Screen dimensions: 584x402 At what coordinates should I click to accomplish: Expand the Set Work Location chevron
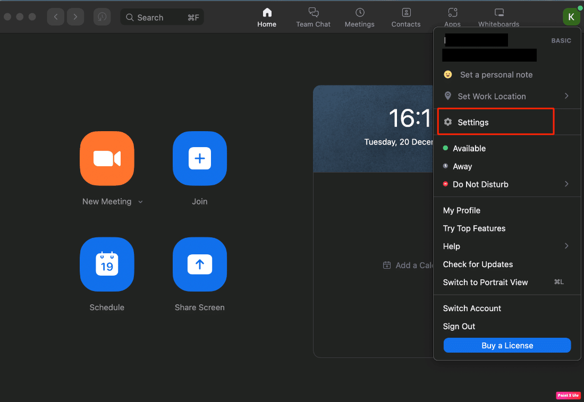pyautogui.click(x=566, y=96)
